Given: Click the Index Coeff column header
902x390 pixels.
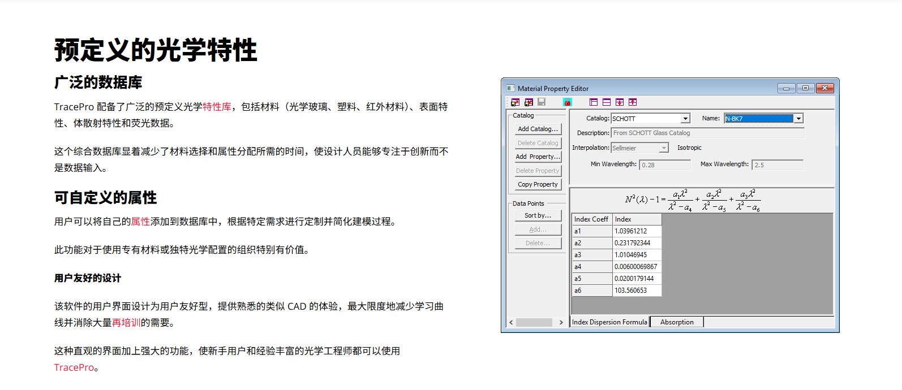Looking at the screenshot, I should pos(592,219).
